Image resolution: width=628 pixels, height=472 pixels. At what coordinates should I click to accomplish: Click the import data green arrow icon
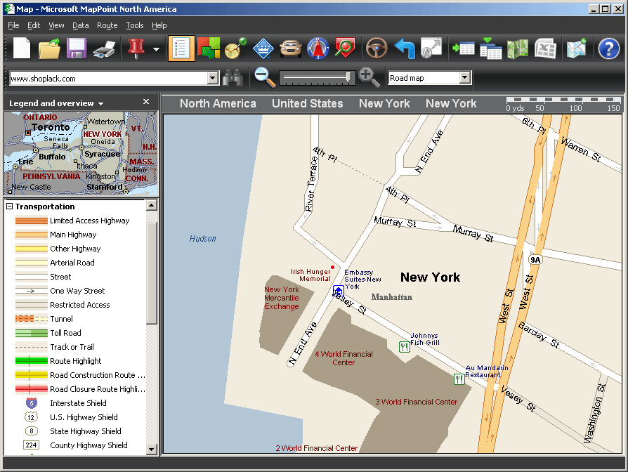coord(464,48)
